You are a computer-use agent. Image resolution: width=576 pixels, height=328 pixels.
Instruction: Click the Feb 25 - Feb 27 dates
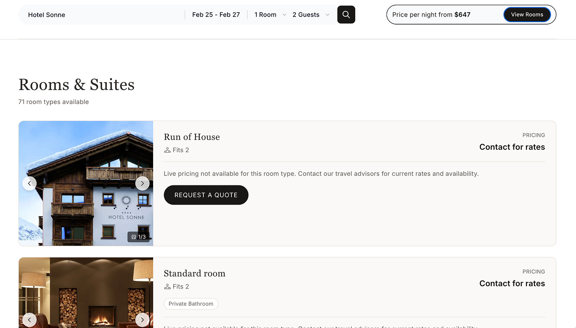click(216, 15)
